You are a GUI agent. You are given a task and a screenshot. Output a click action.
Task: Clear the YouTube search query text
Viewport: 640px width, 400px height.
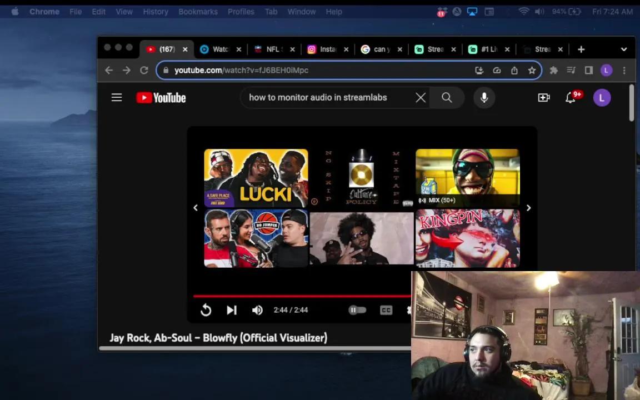421,98
